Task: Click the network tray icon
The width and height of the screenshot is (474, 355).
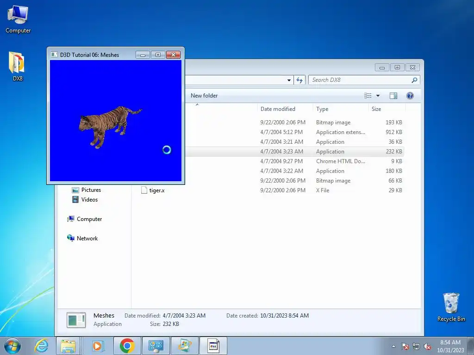Action: click(416, 347)
